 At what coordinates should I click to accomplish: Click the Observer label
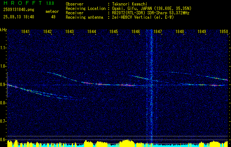[x=75, y=4]
